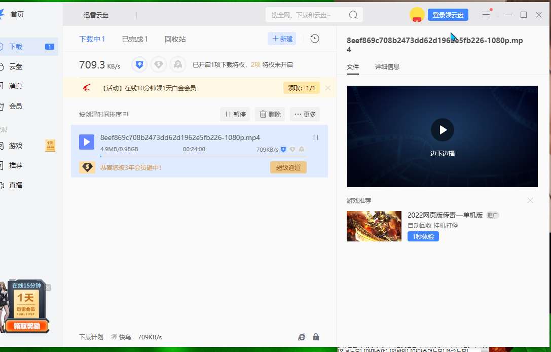Click the 1天 gift badge next to 游戏
Image resolution: width=551 pixels, height=352 pixels.
pos(50,146)
